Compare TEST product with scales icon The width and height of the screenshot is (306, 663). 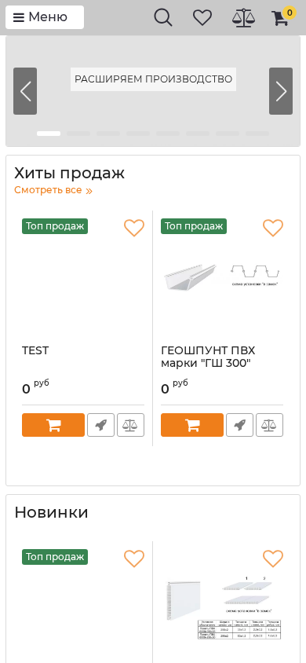(x=130, y=425)
